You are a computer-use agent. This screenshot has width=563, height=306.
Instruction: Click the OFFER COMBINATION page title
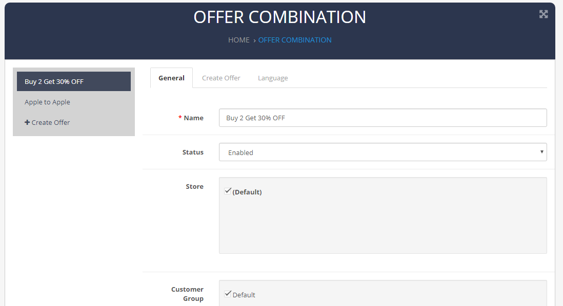pos(279,17)
